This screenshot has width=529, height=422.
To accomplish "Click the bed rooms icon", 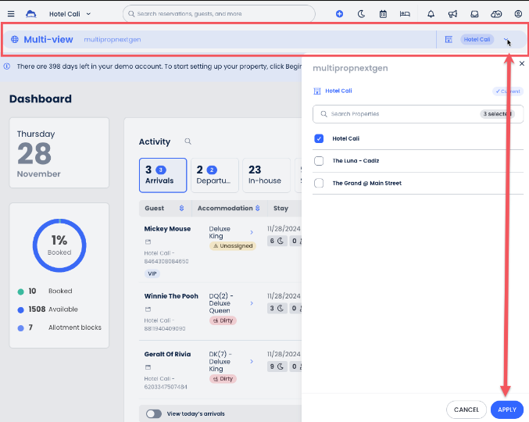I will pos(405,14).
